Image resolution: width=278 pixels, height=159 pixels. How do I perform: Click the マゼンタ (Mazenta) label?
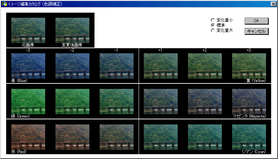pos(250,116)
